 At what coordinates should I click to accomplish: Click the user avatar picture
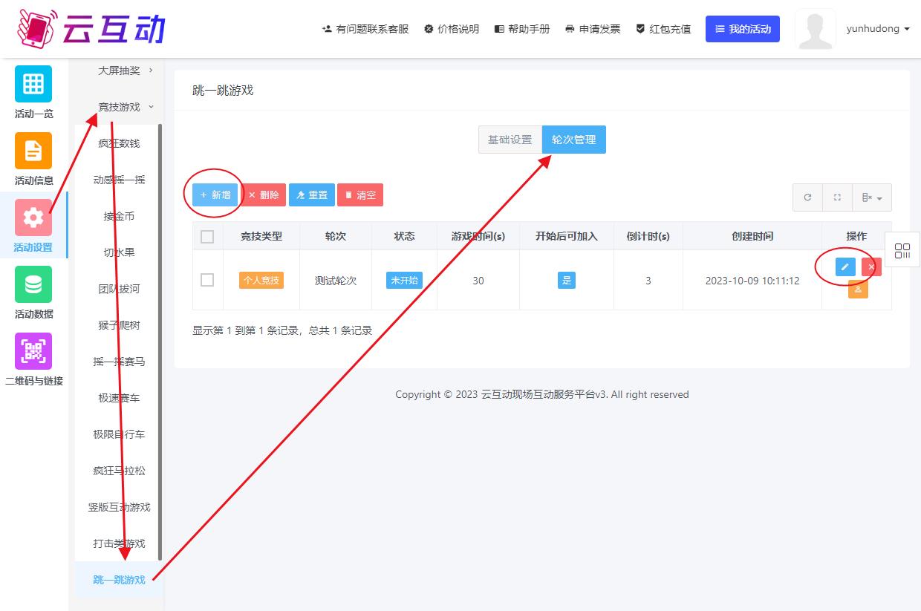815,29
